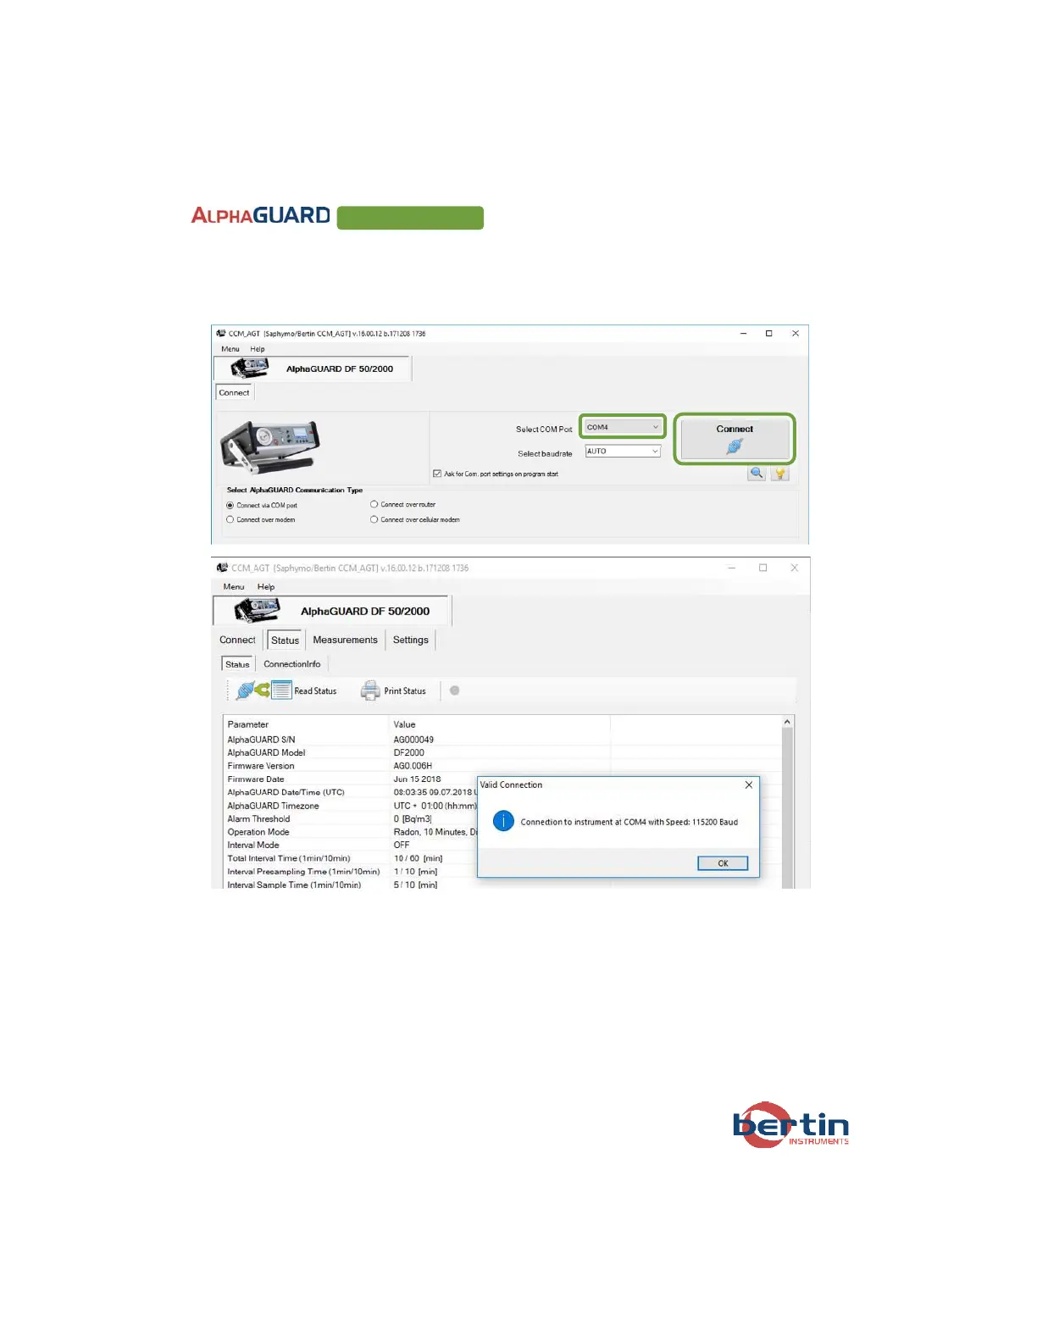Click the Interval Mode row
The width and height of the screenshot is (1037, 1342).
point(350,845)
